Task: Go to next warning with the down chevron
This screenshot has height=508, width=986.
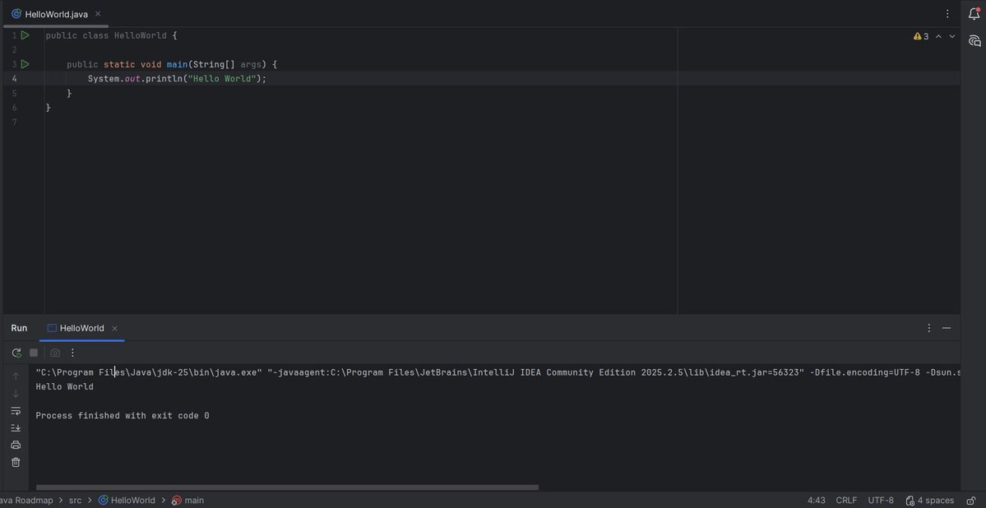Action: coord(951,36)
